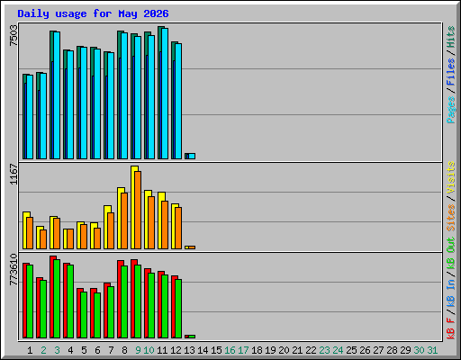Click day label 20
The image size is (461, 360).
coord(284,350)
